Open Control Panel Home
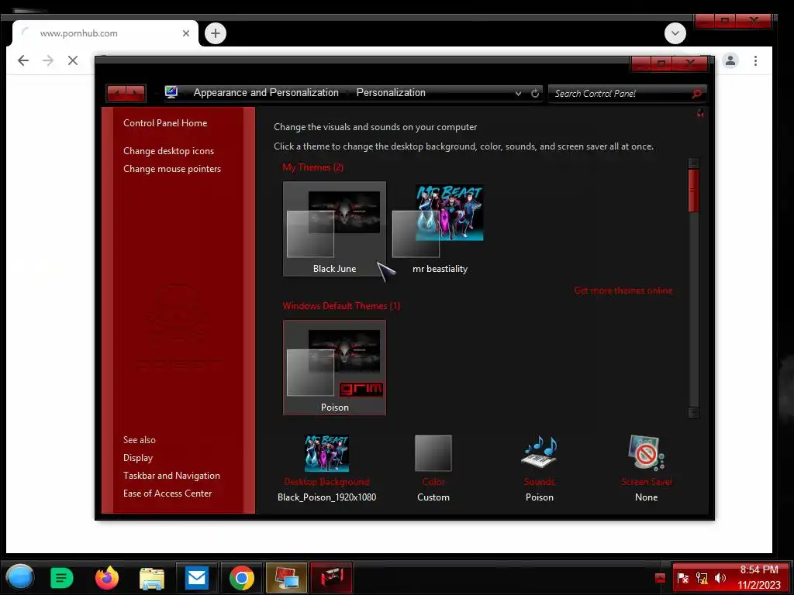Image resolution: width=794 pixels, height=595 pixels. tap(165, 123)
